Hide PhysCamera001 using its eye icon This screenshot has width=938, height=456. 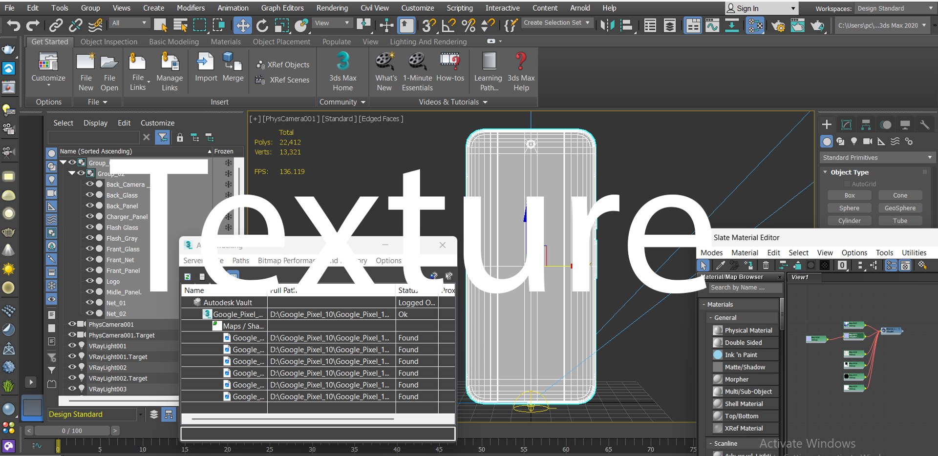pos(72,324)
